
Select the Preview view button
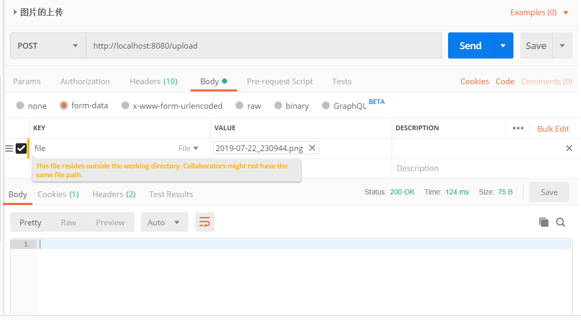(110, 222)
